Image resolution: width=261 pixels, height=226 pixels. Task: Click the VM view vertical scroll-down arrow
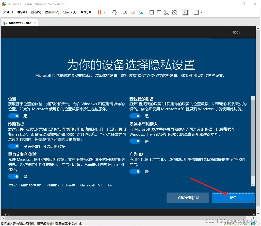click(x=258, y=214)
